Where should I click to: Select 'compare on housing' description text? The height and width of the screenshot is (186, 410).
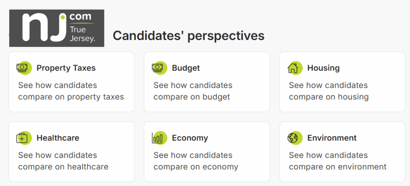(x=329, y=97)
